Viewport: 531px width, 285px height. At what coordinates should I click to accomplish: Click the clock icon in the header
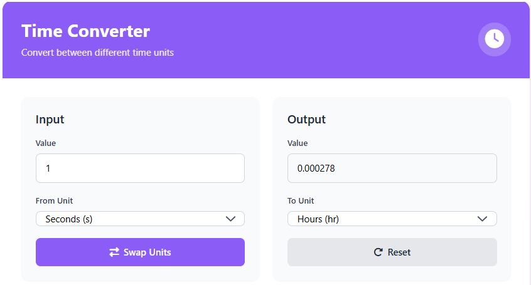(x=495, y=39)
